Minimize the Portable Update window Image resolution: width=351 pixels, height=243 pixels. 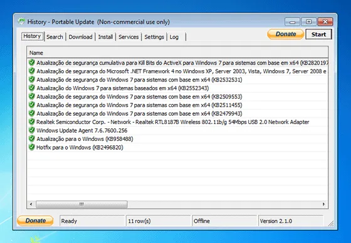pyautogui.click(x=292, y=22)
